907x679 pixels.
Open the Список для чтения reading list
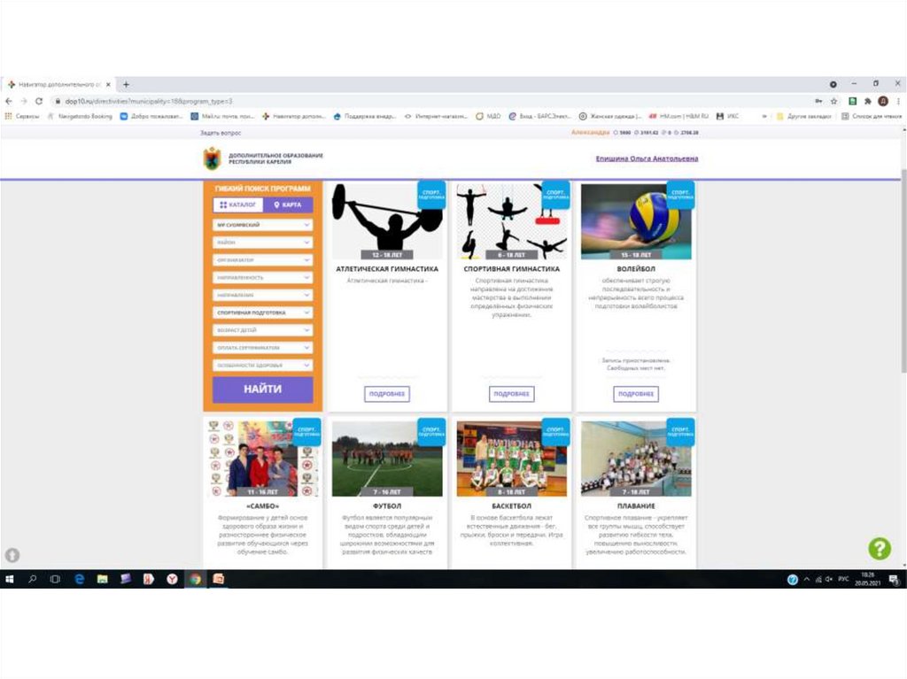pos(872,116)
